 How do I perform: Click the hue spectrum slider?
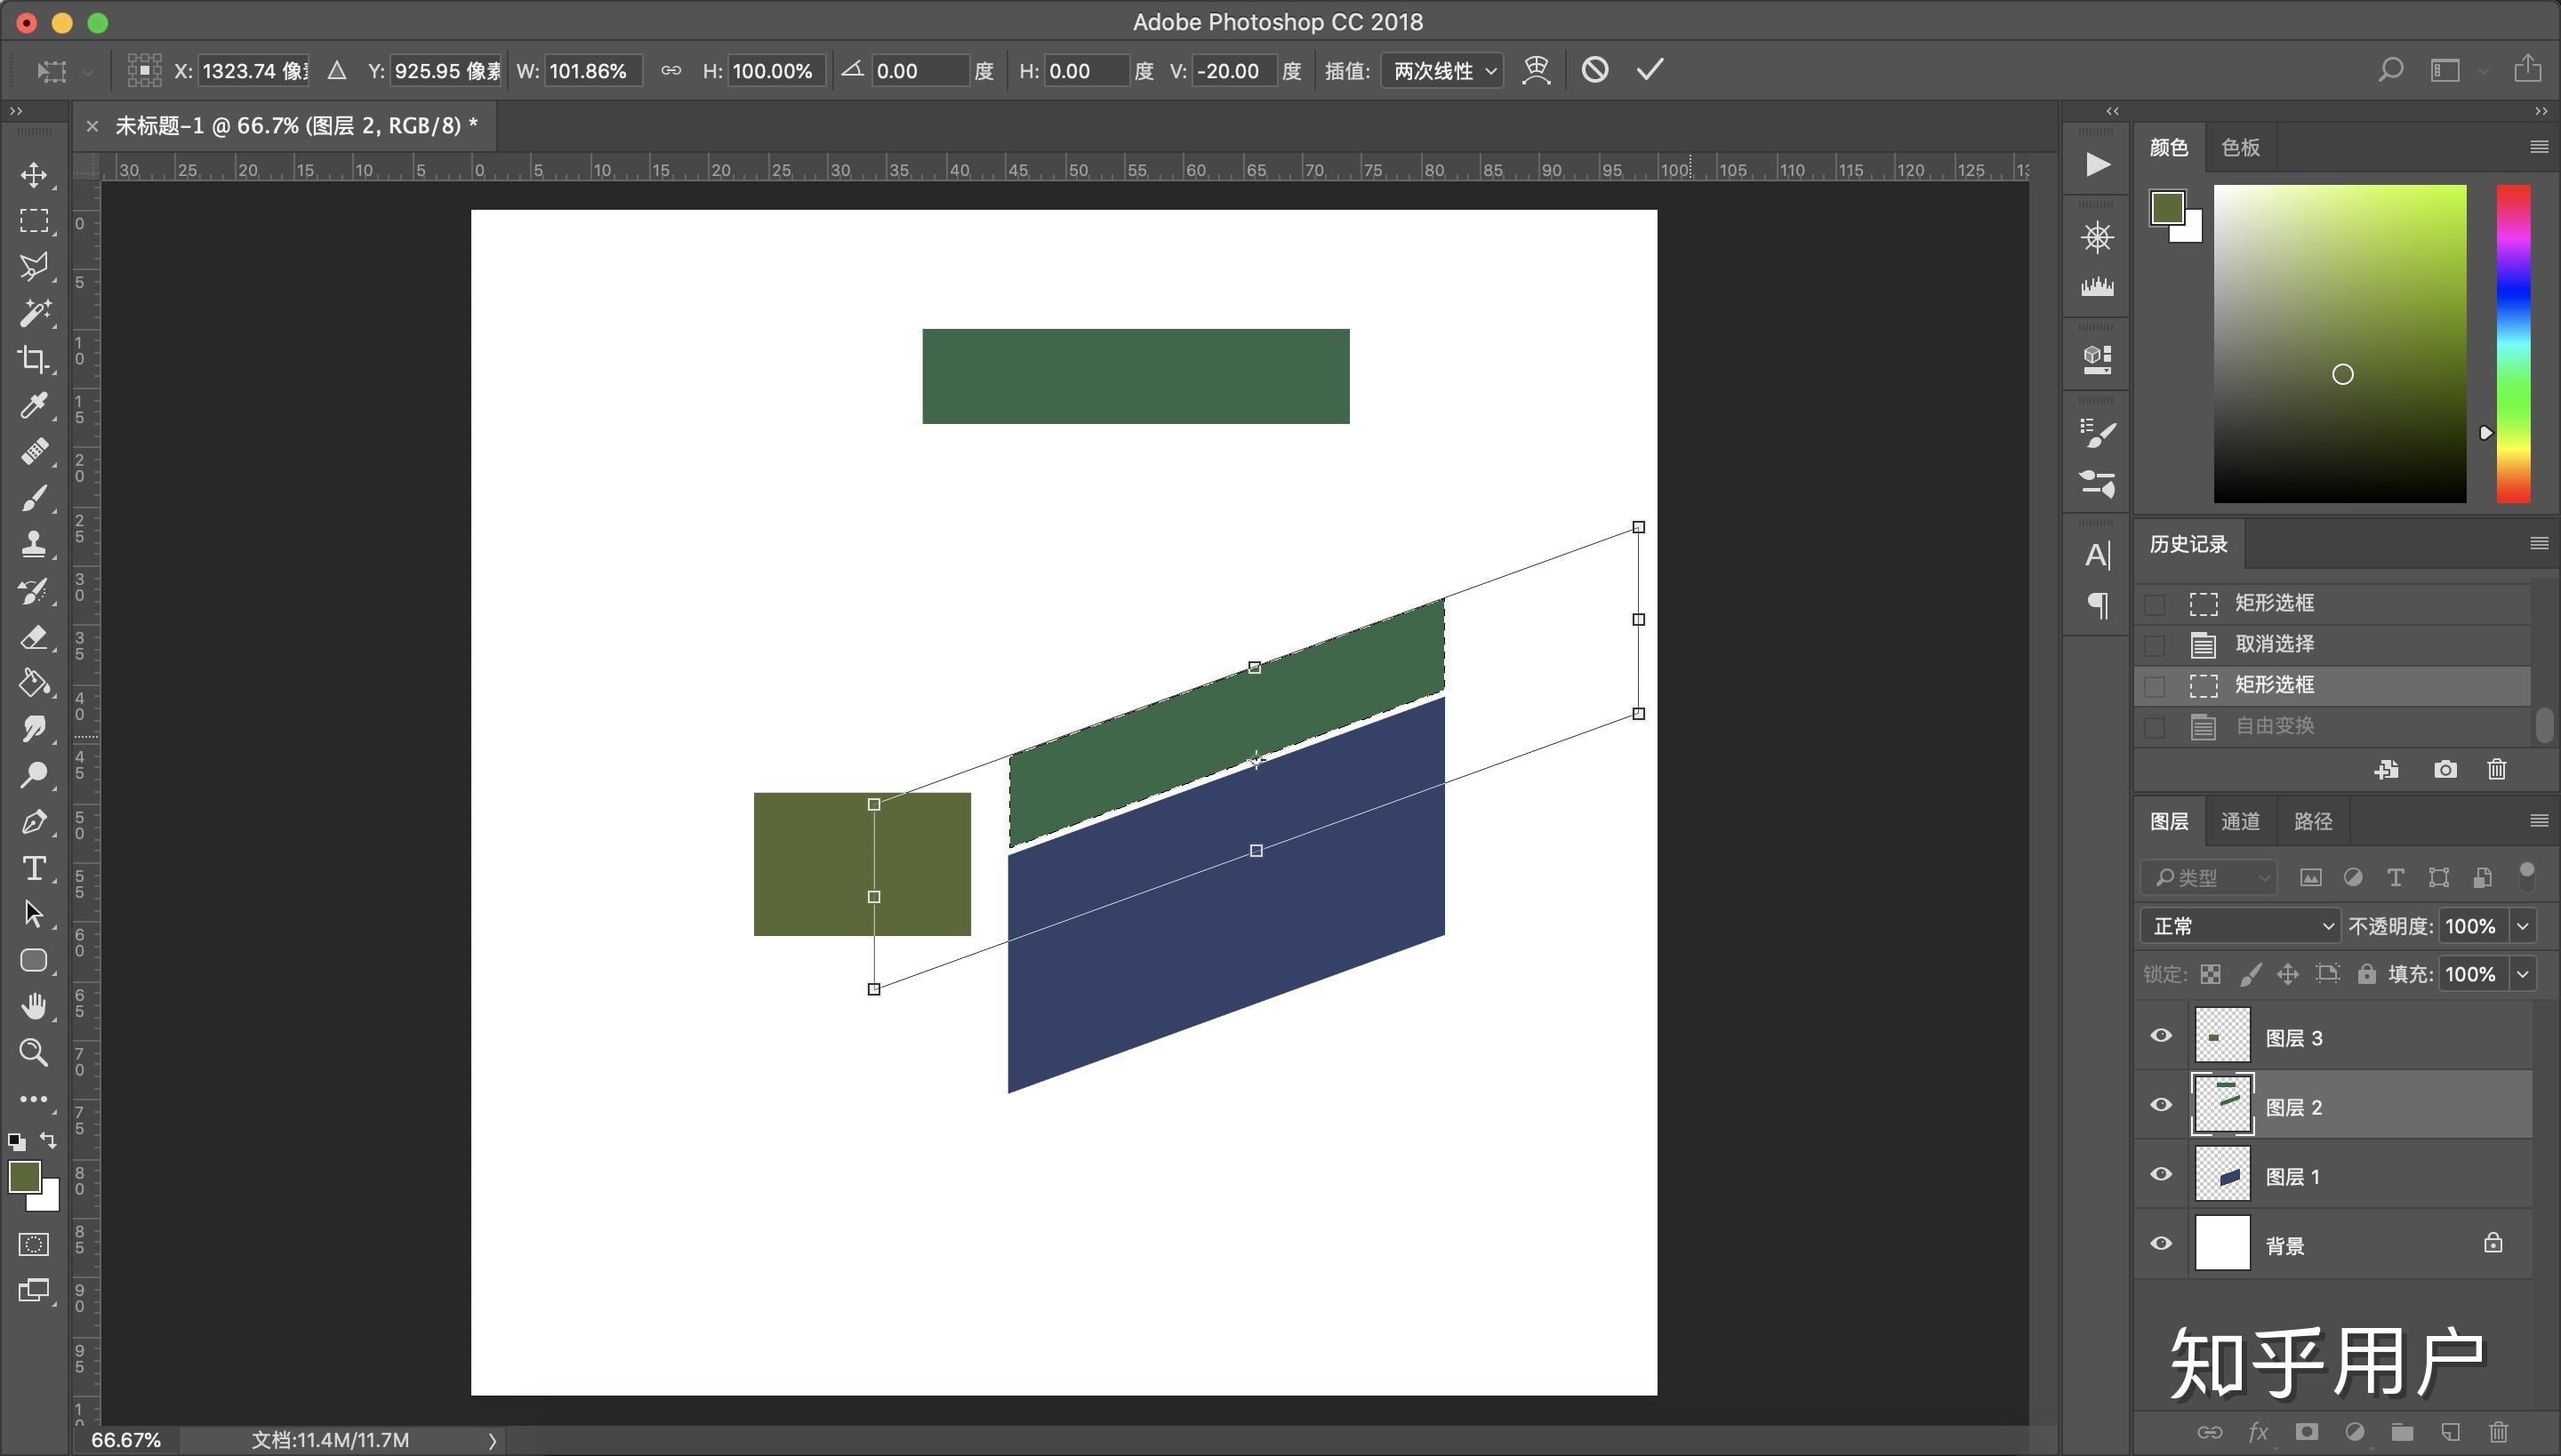click(2513, 343)
